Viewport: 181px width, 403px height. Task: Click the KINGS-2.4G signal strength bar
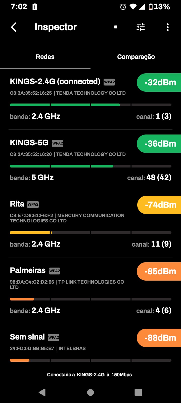tap(90, 105)
